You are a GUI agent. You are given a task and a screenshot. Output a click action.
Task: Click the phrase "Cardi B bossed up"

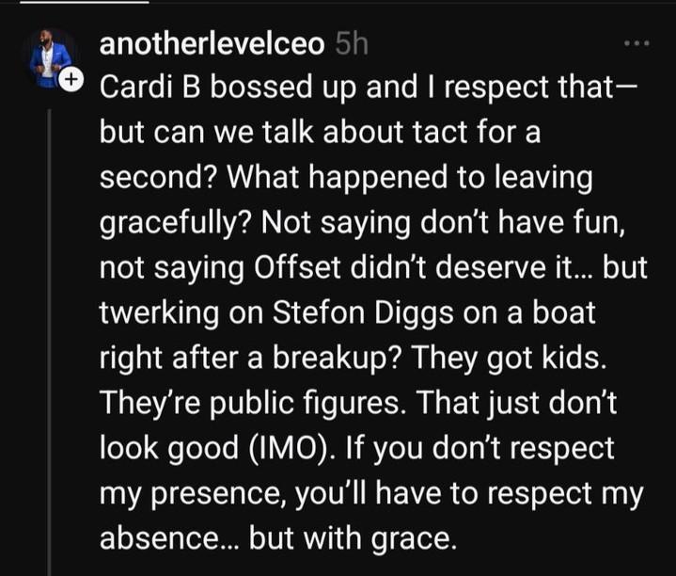[x=228, y=87]
